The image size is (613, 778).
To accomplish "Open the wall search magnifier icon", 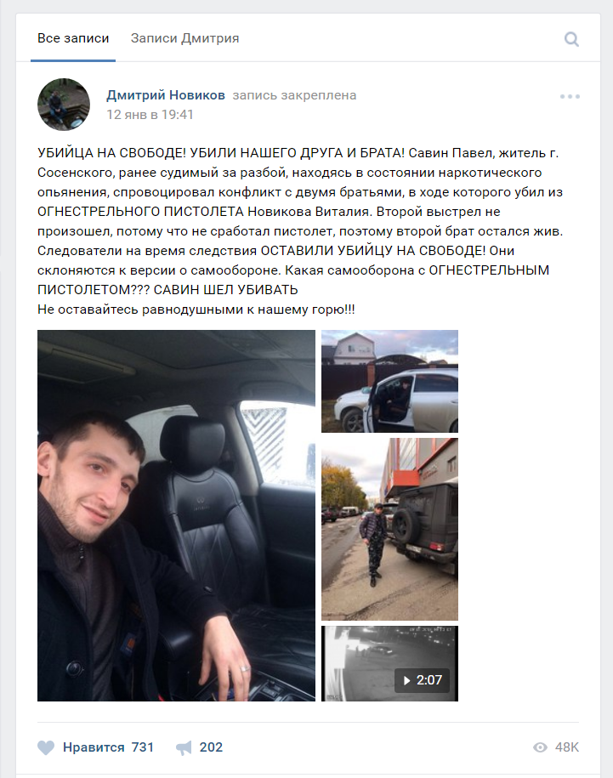I will point(571,39).
